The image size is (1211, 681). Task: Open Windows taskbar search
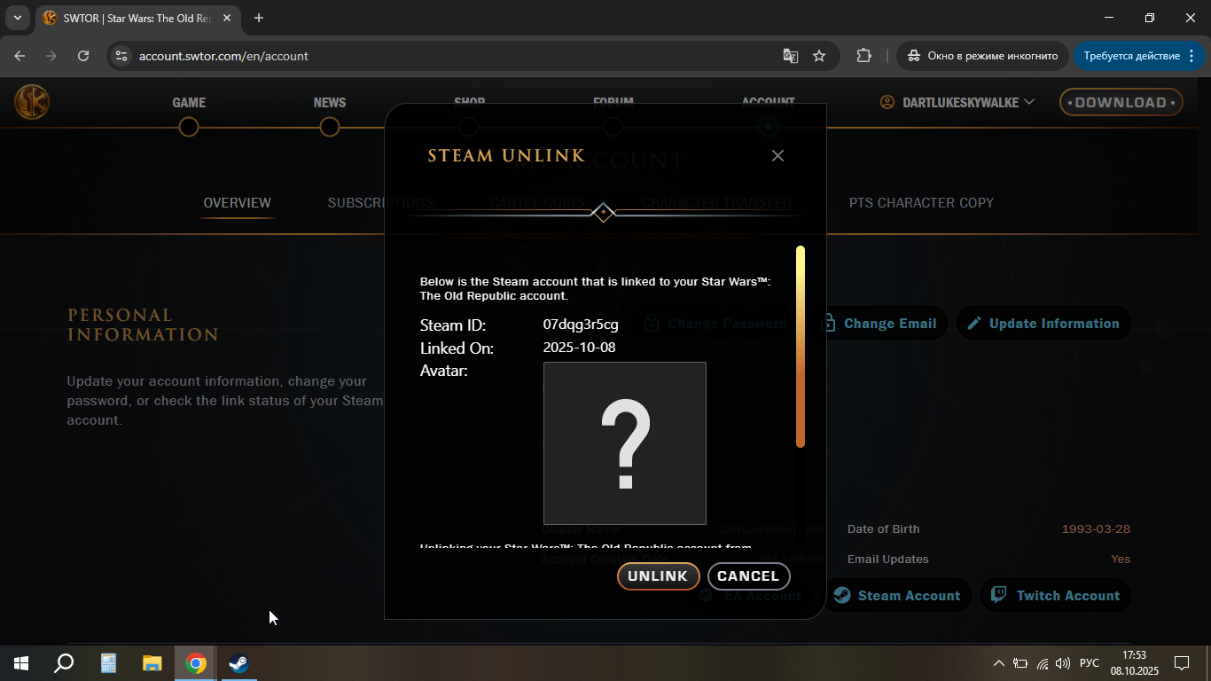[x=64, y=663]
